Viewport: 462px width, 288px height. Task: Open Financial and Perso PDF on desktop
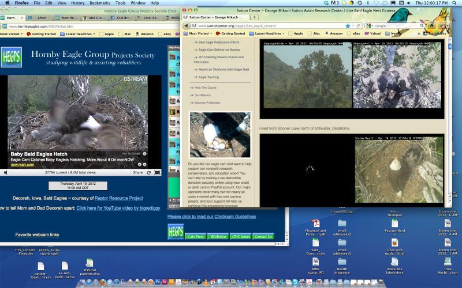click(x=315, y=227)
